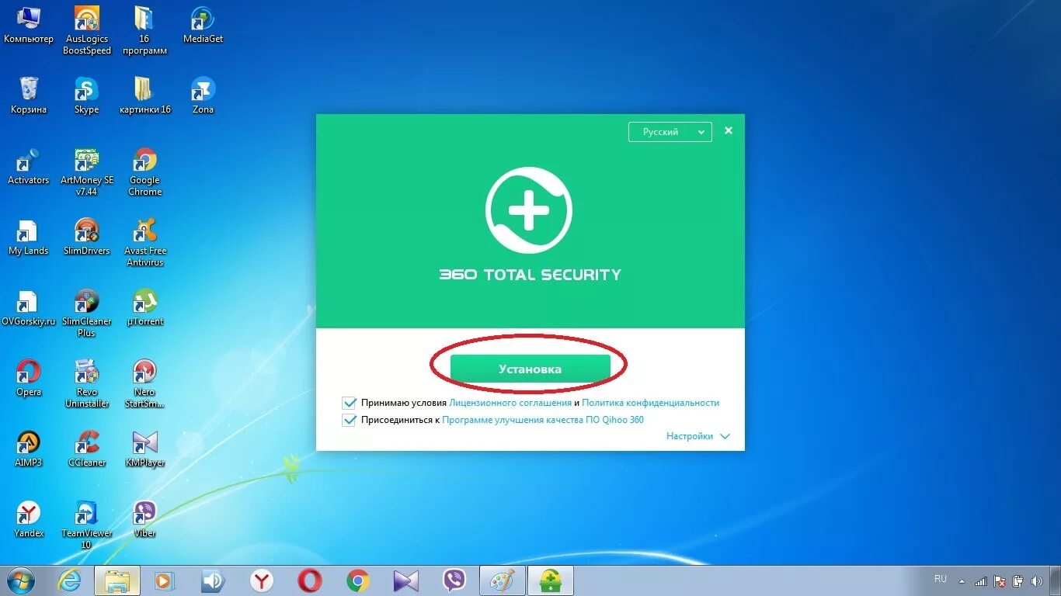Select the SlimDrivers desktop shortcut
This screenshot has width=1061, height=596.
[x=87, y=237]
